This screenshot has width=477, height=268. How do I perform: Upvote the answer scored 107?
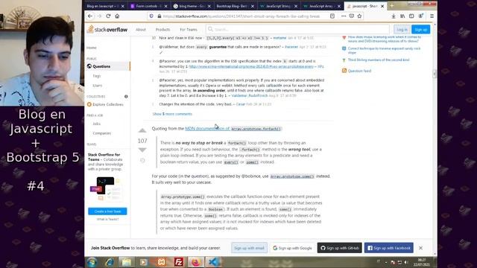pos(142,131)
